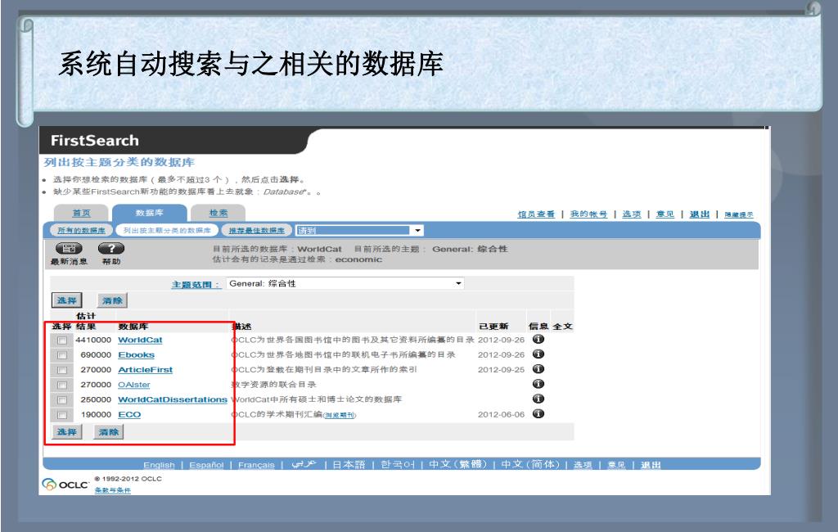
Task: Open the WorldCatDissertations link
Action: (x=173, y=400)
